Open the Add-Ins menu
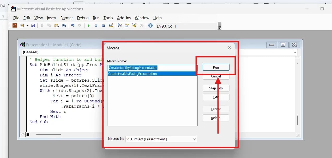 click(124, 18)
